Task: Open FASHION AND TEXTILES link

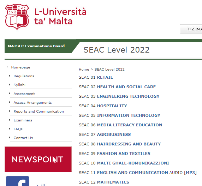Action: (x=124, y=154)
